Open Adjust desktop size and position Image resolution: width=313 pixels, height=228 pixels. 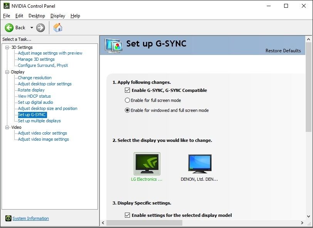[47, 108]
